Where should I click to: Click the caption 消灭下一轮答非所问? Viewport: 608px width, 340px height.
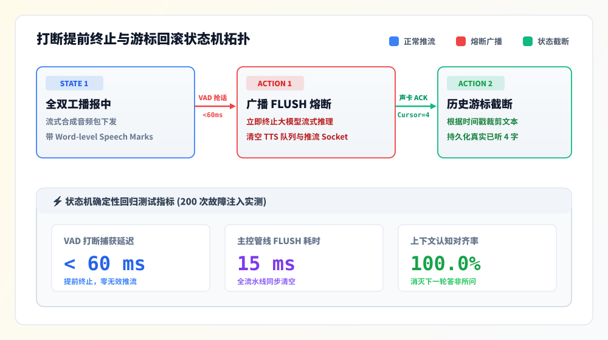[x=443, y=282]
